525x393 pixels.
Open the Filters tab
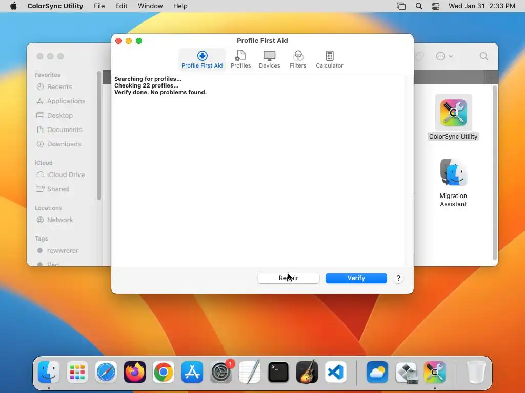pyautogui.click(x=298, y=59)
